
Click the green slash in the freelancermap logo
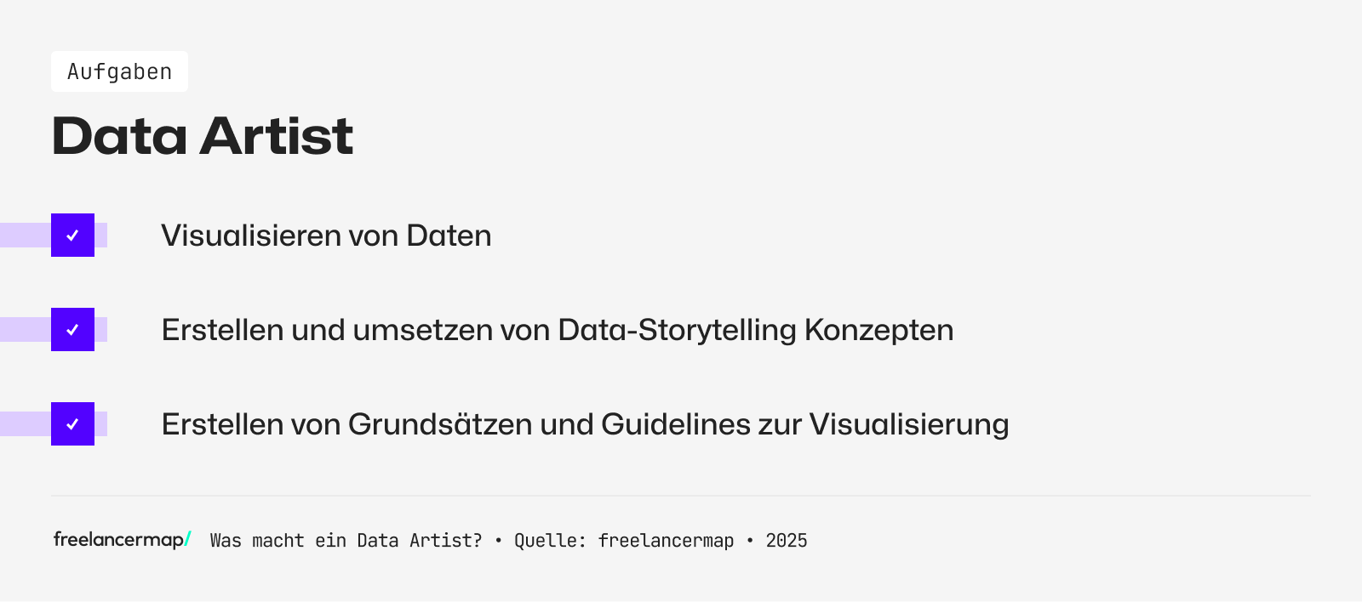[188, 538]
